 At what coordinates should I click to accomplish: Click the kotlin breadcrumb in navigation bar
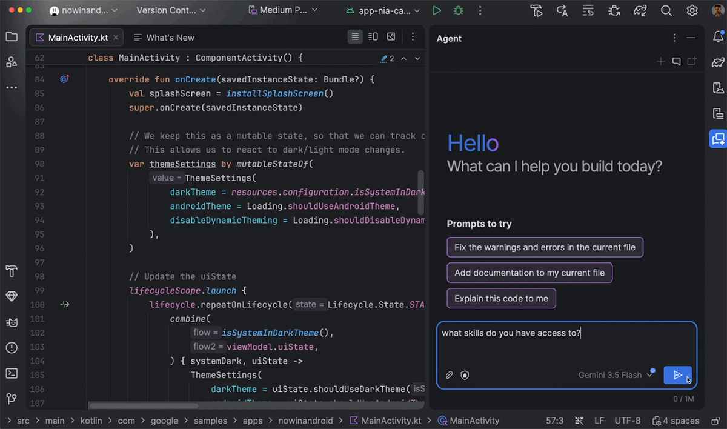tap(91, 421)
